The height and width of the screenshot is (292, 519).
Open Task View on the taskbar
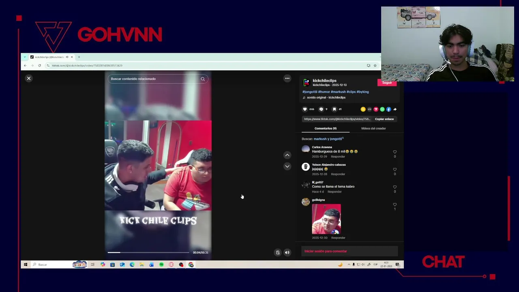tap(92, 265)
